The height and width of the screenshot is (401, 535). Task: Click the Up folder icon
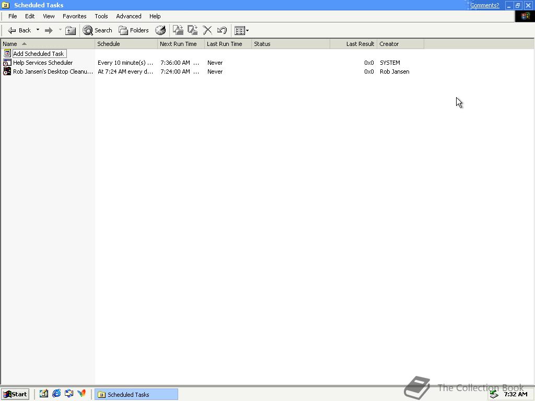click(71, 30)
